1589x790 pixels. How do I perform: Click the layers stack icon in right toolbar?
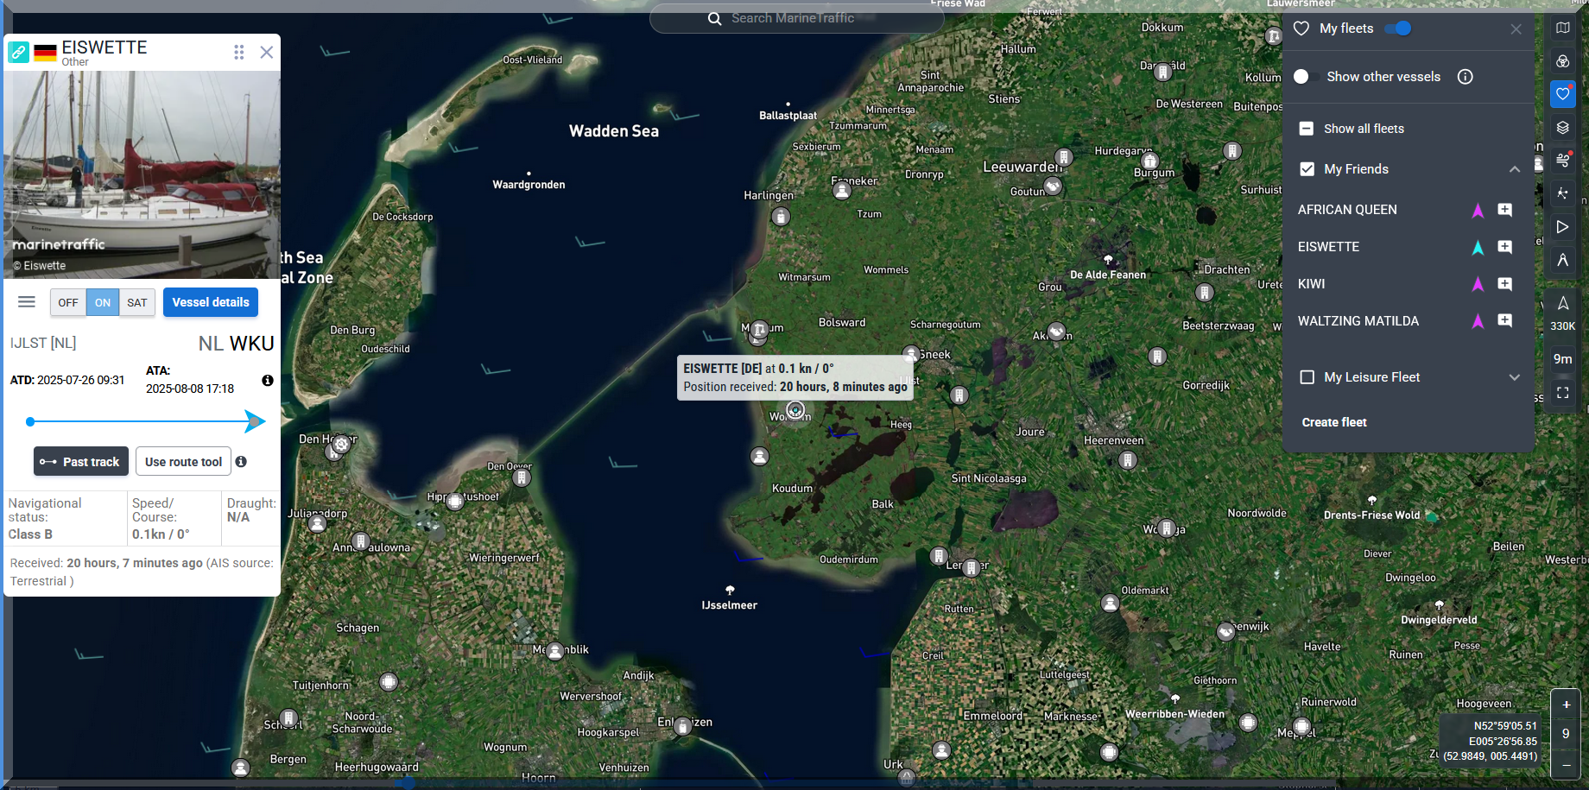click(1562, 128)
